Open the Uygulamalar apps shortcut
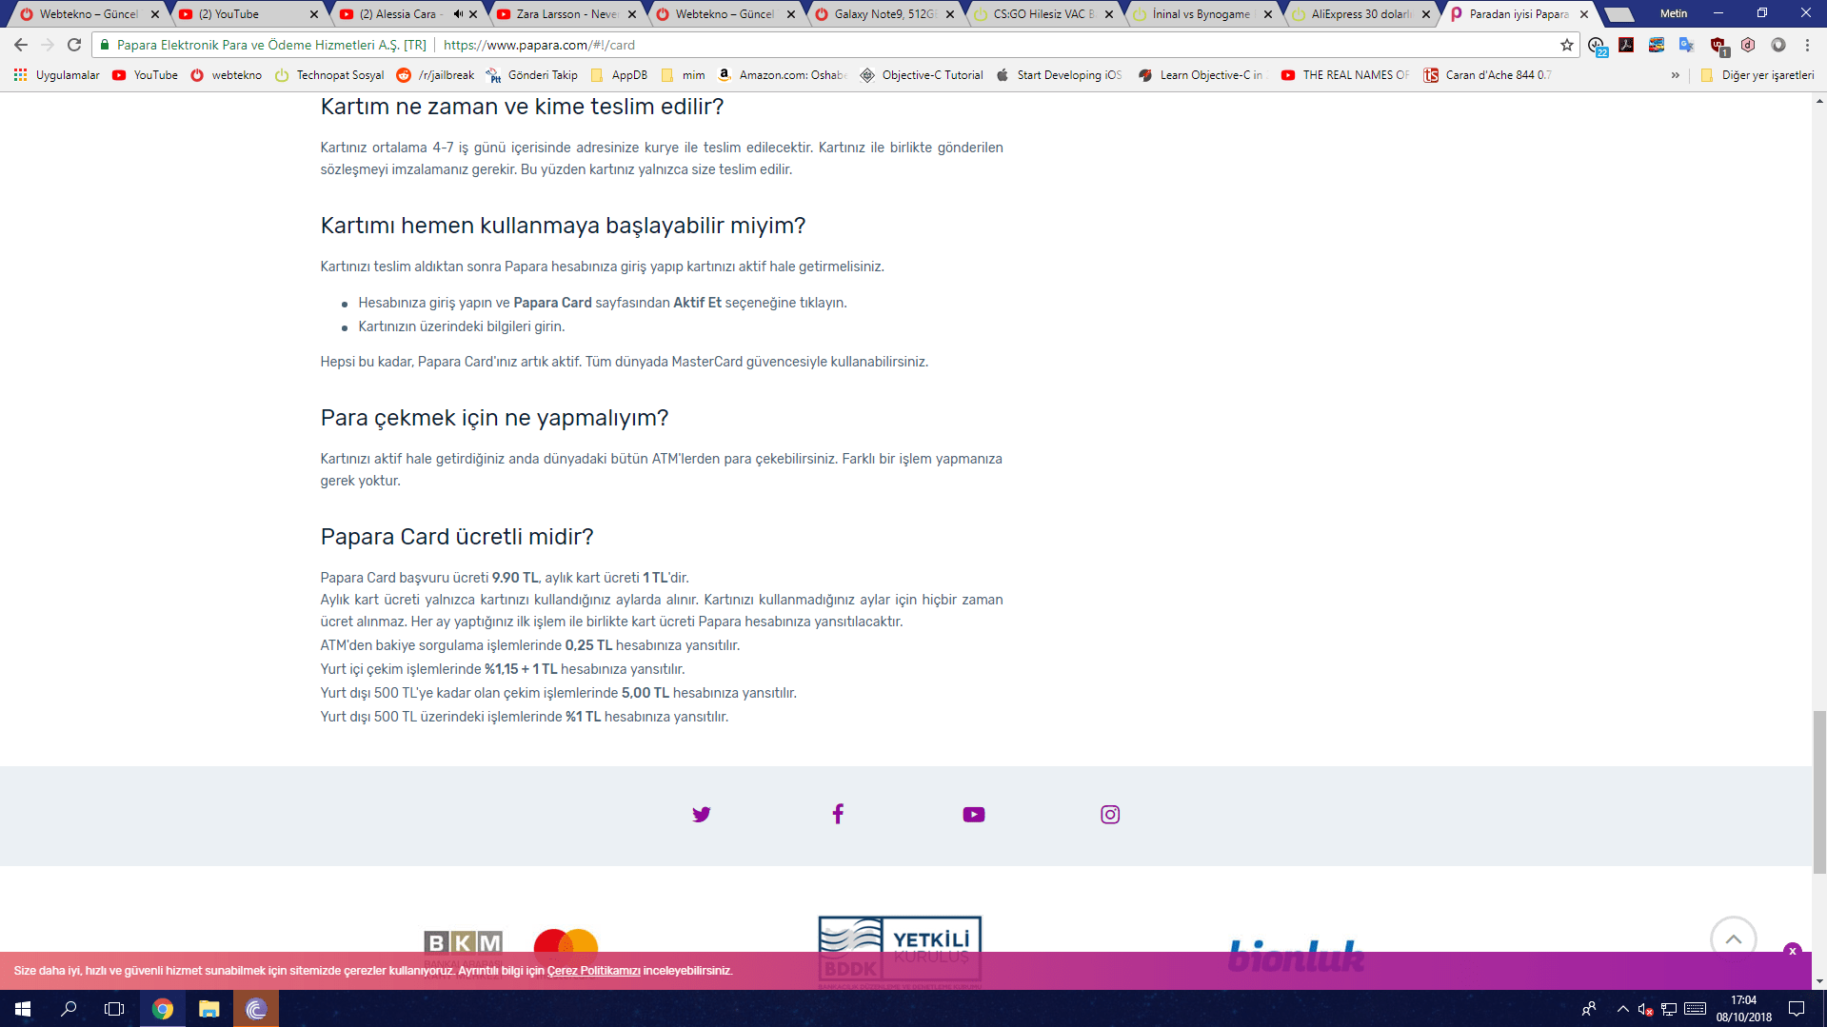The width and height of the screenshot is (1827, 1027). pyautogui.click(x=56, y=75)
